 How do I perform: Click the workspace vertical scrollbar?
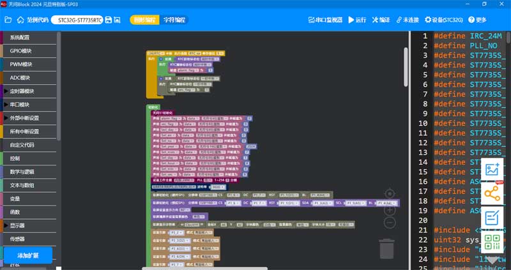click(x=406, y=67)
